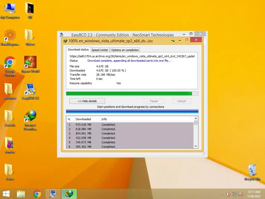Open the Fotos folder icon
The image size is (265, 199).
click(10, 172)
